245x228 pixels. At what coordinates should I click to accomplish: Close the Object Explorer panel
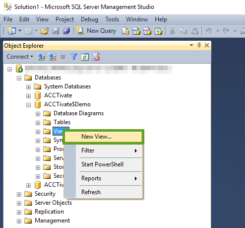(x=207, y=45)
